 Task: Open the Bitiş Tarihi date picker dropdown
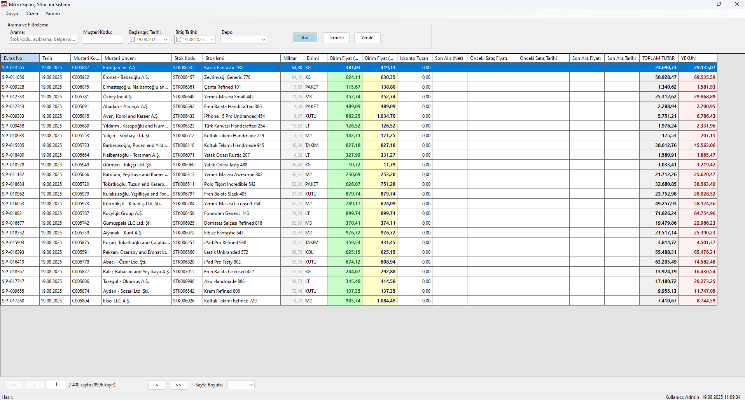[x=212, y=40]
